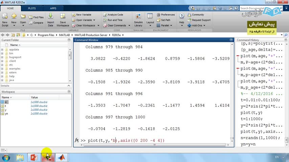289x162 pixels.
Task: Click the Find Files icon
Action: click(30, 17)
